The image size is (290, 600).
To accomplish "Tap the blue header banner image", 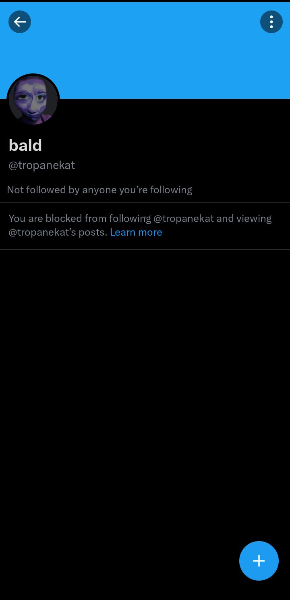I will (145, 50).
